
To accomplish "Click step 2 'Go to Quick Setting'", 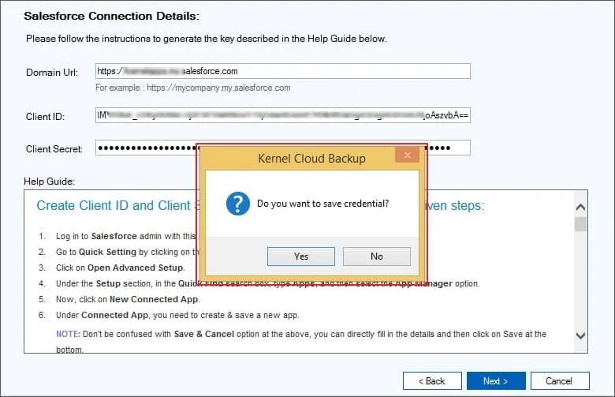I will tap(128, 252).
